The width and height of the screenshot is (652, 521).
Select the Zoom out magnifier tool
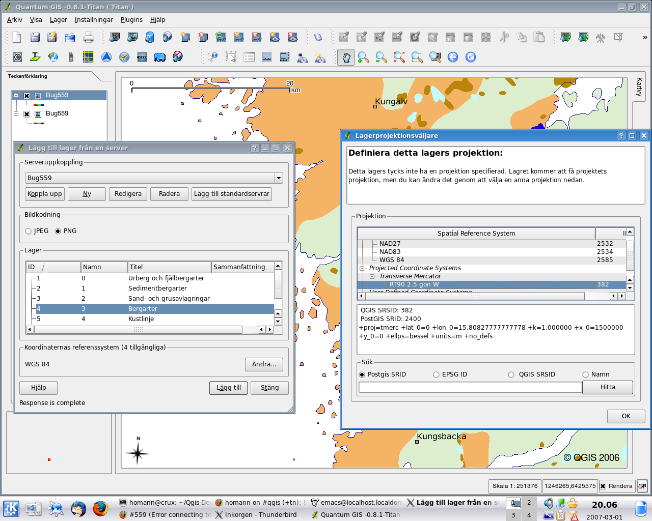382,57
